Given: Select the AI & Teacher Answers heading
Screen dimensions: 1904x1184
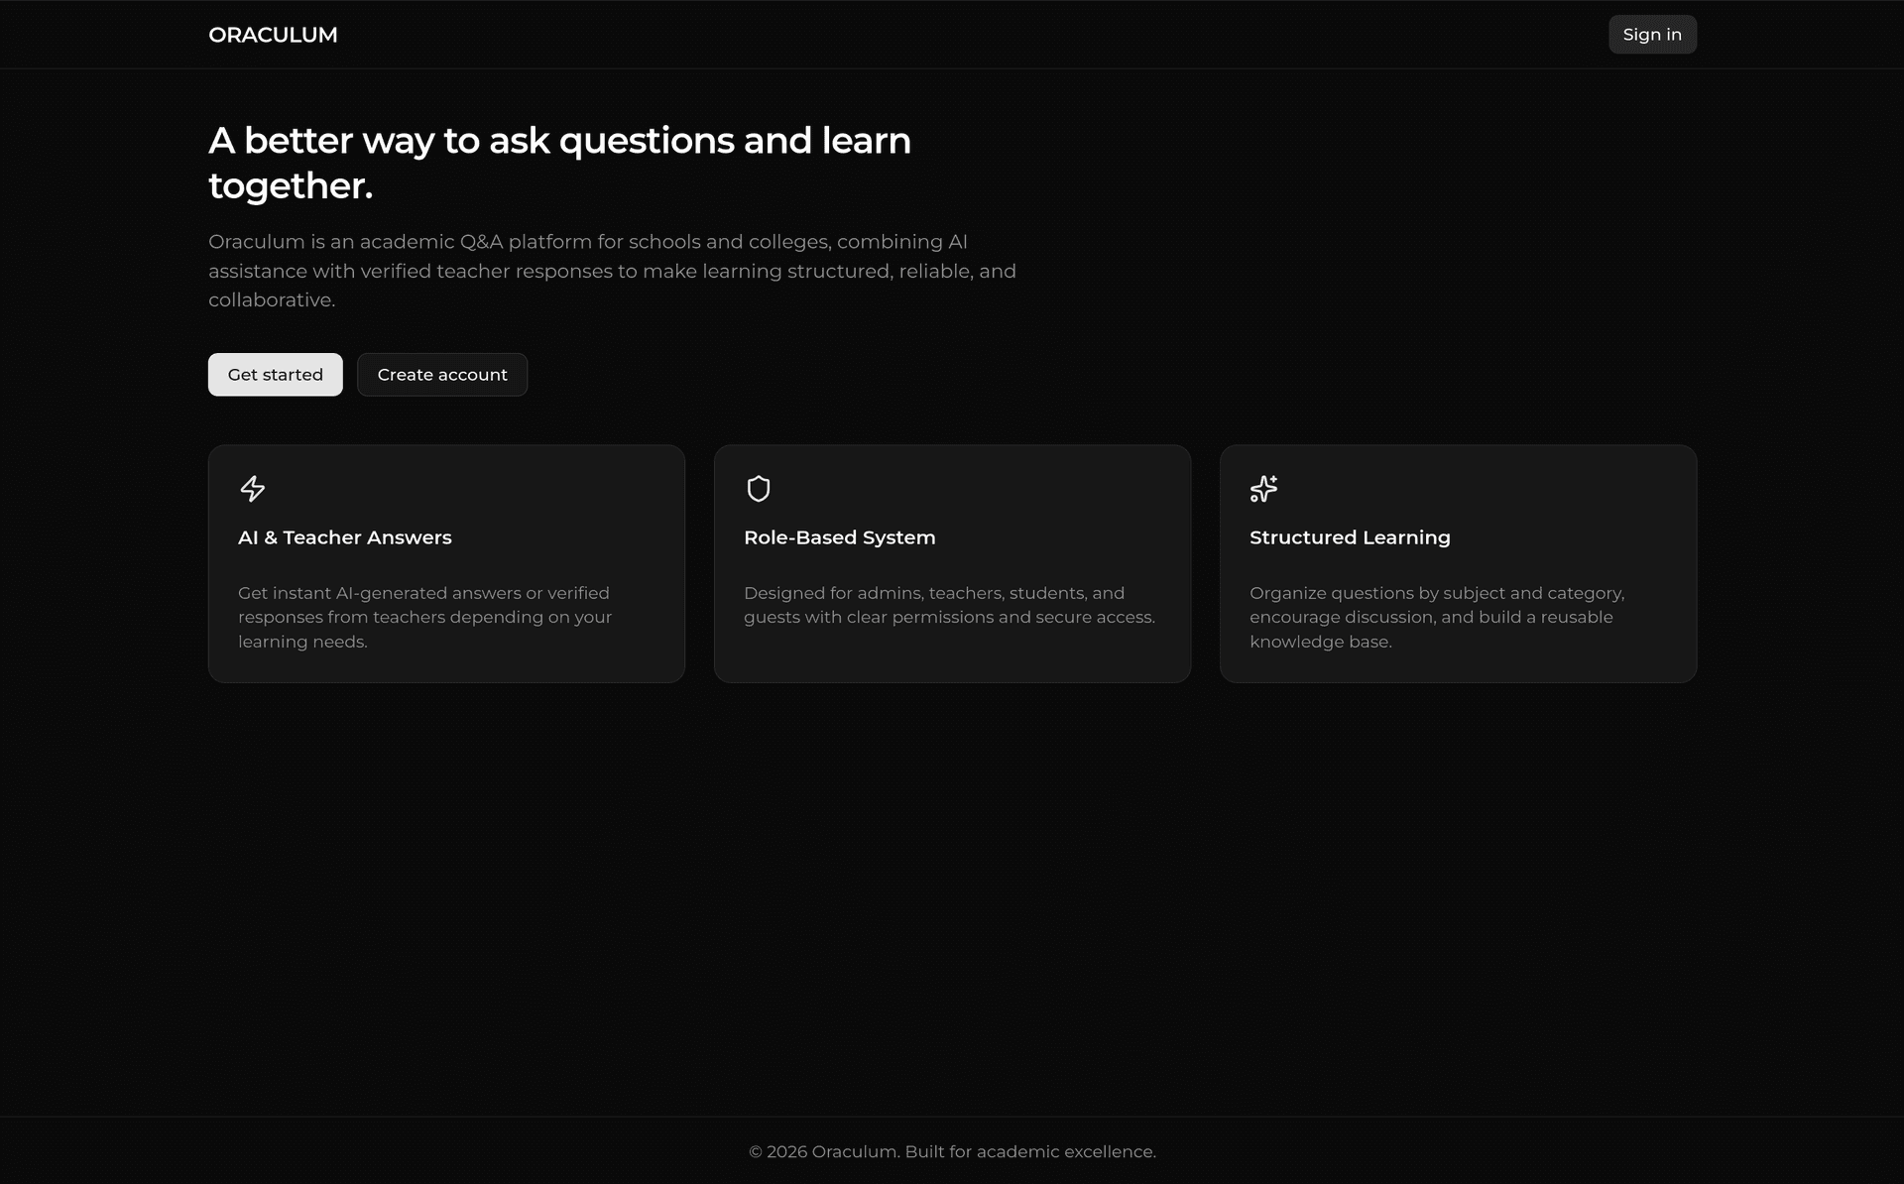Looking at the screenshot, I should click(344, 537).
